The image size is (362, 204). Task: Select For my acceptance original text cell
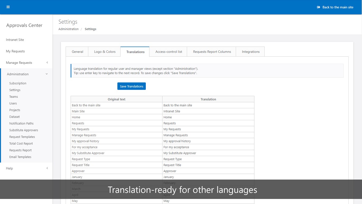click(117, 147)
